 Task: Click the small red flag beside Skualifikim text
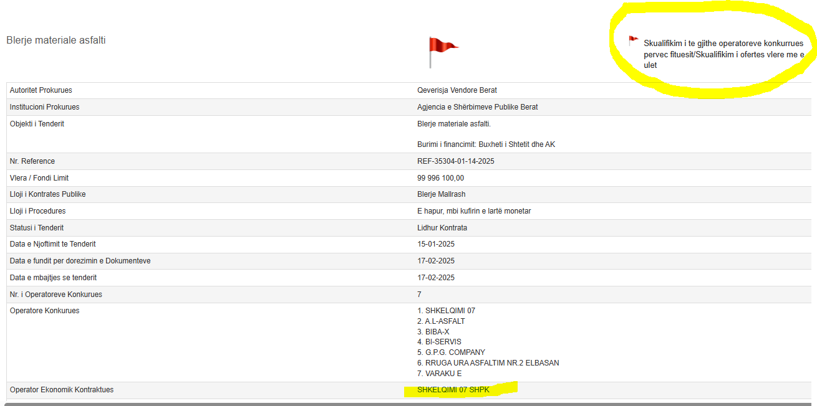tap(633, 41)
